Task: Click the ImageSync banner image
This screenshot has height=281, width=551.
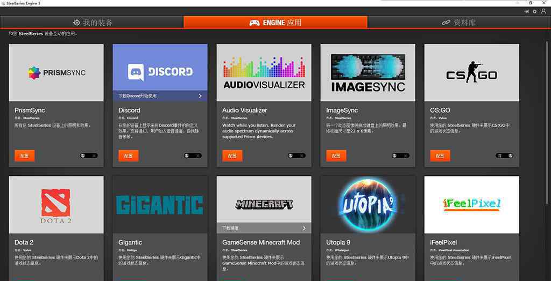Action: 368,72
